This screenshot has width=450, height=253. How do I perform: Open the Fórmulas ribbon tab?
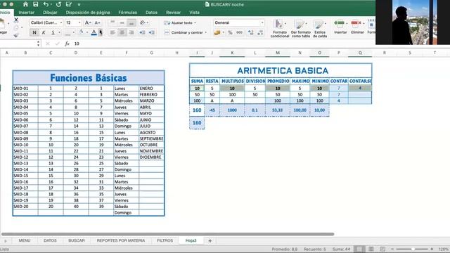[x=128, y=13]
